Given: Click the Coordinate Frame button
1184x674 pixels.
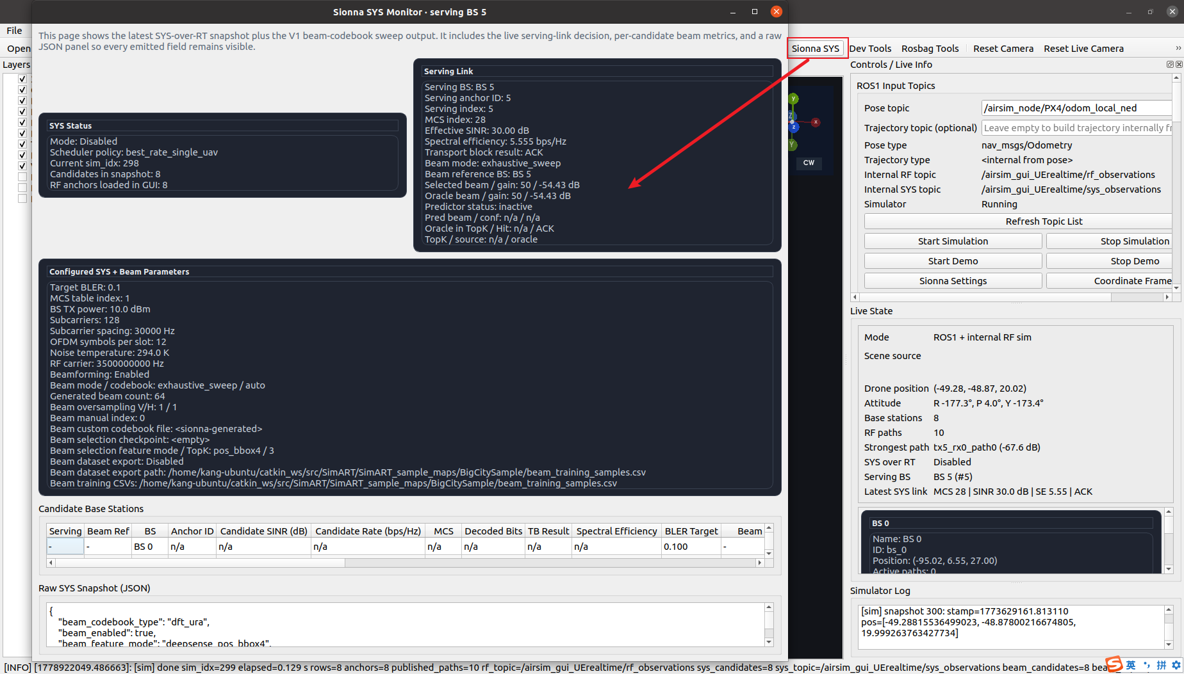Looking at the screenshot, I should click(1110, 281).
